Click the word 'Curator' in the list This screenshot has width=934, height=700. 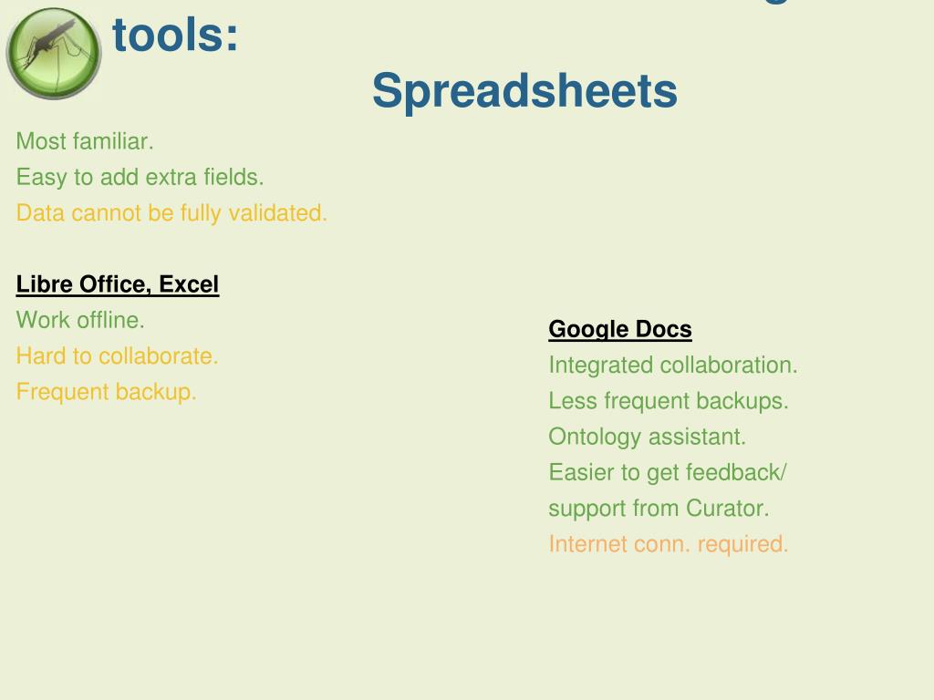pyautogui.click(x=724, y=509)
